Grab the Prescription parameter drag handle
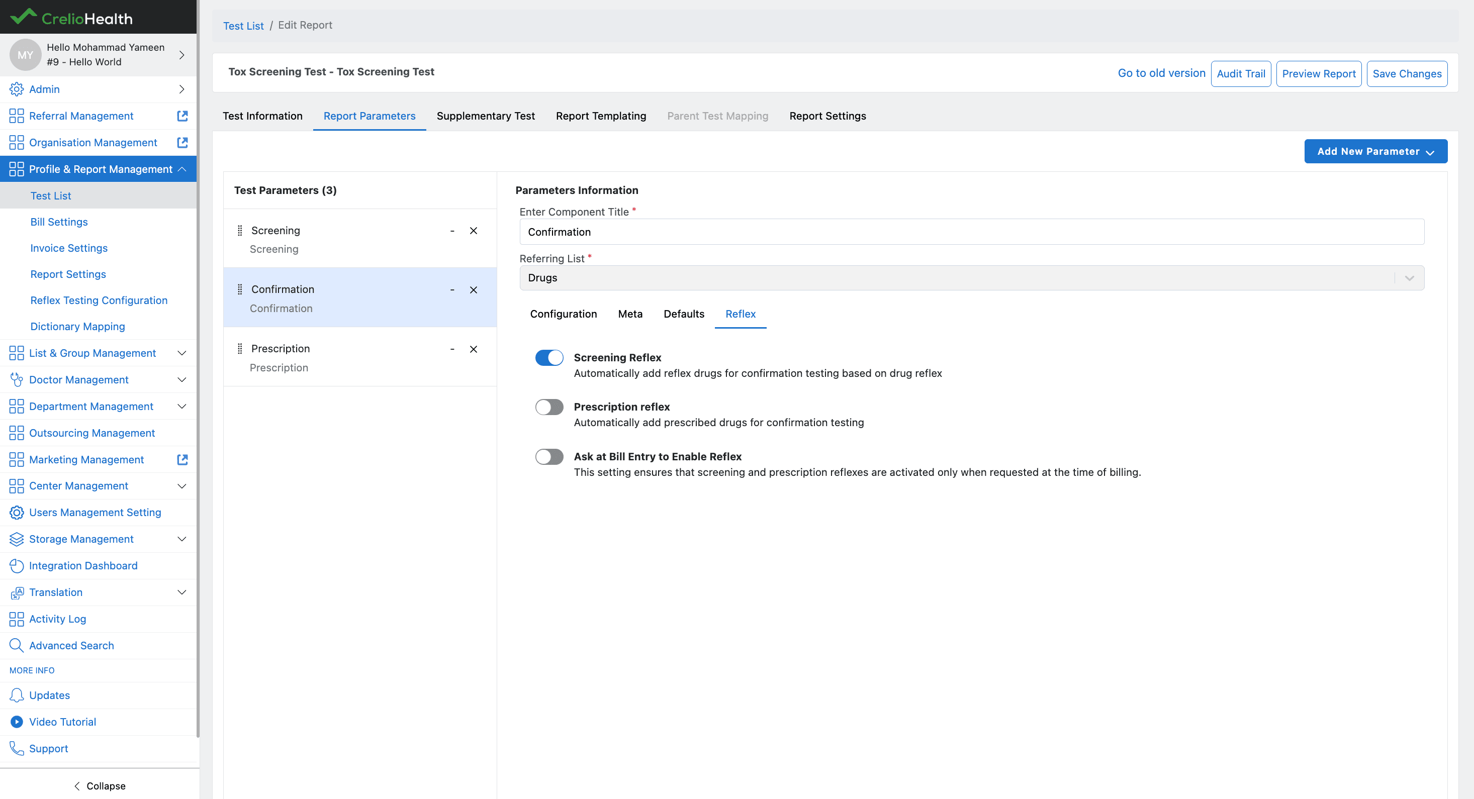This screenshot has height=799, width=1474. (240, 349)
